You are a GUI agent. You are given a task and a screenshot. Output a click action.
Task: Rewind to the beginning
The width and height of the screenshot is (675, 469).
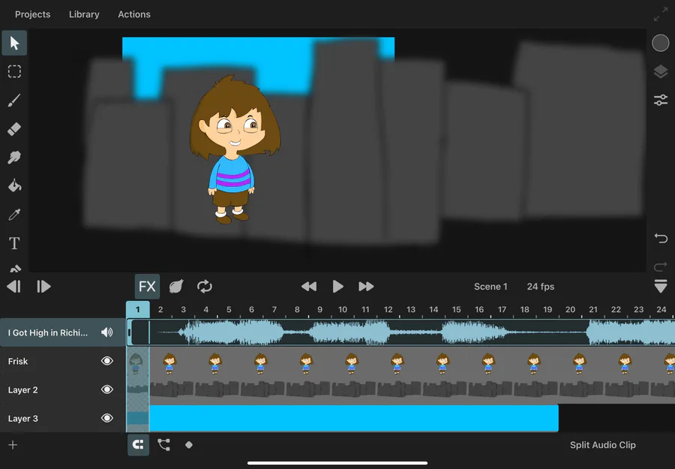[309, 287]
